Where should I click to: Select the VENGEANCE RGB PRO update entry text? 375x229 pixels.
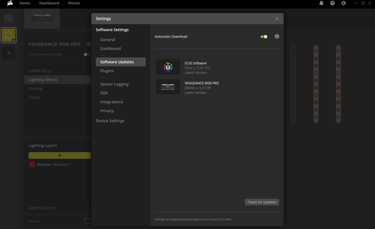click(202, 83)
